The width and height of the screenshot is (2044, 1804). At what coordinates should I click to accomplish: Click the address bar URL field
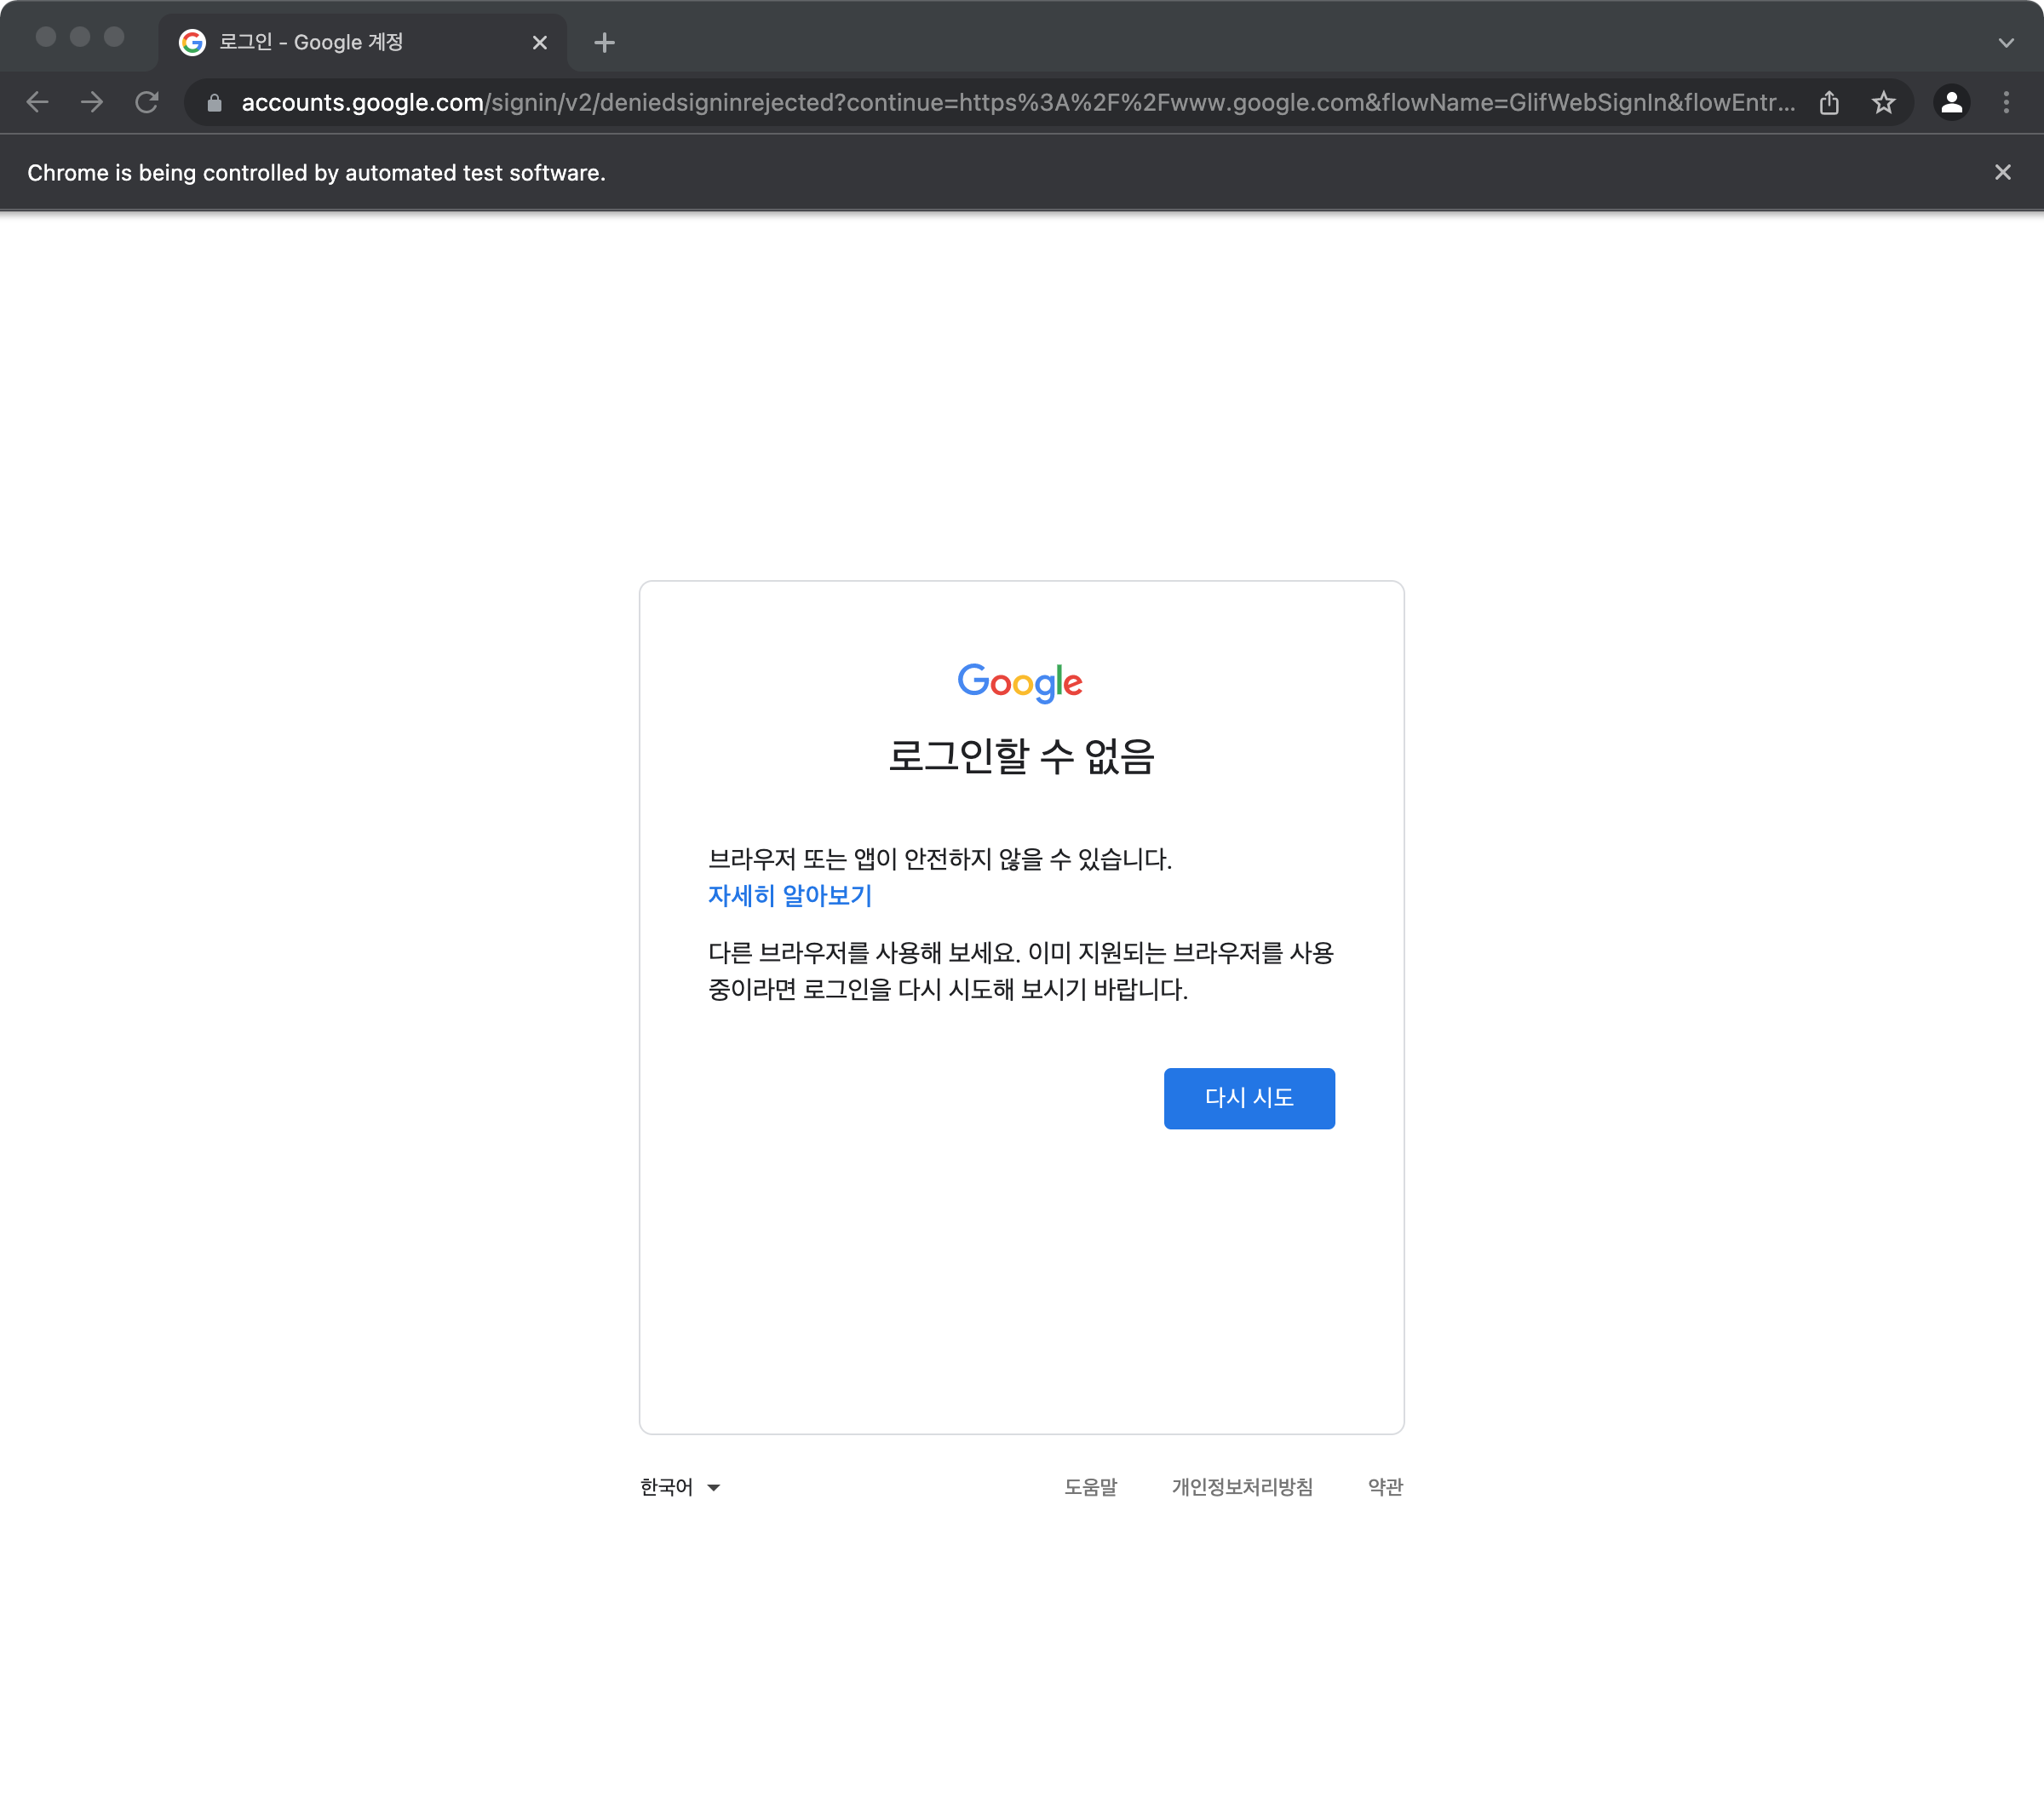coord(1000,102)
